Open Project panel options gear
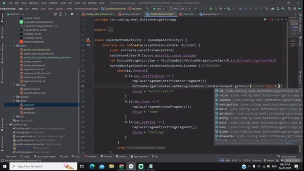This screenshot has width=304, height=171. 72,14
